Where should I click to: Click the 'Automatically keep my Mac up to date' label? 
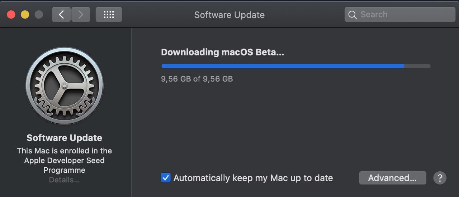[x=253, y=178]
